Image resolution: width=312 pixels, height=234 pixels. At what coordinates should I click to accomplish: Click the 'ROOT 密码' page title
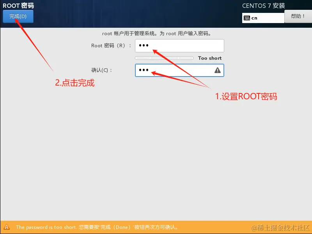pos(18,5)
